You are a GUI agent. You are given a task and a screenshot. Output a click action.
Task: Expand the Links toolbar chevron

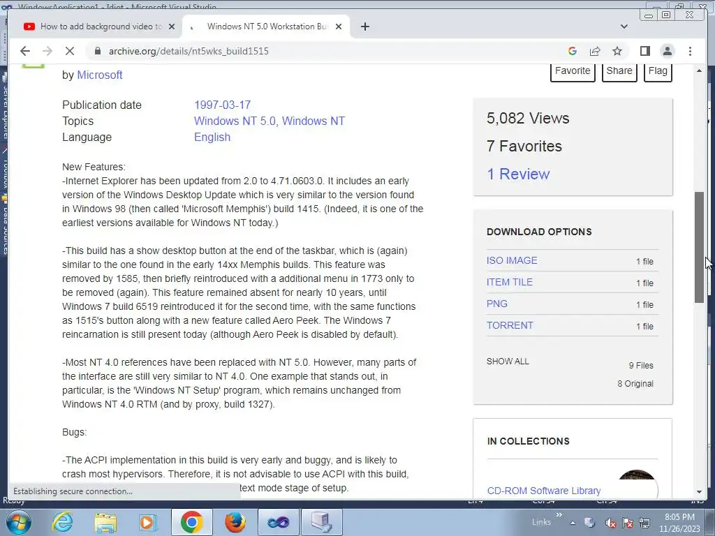(559, 515)
